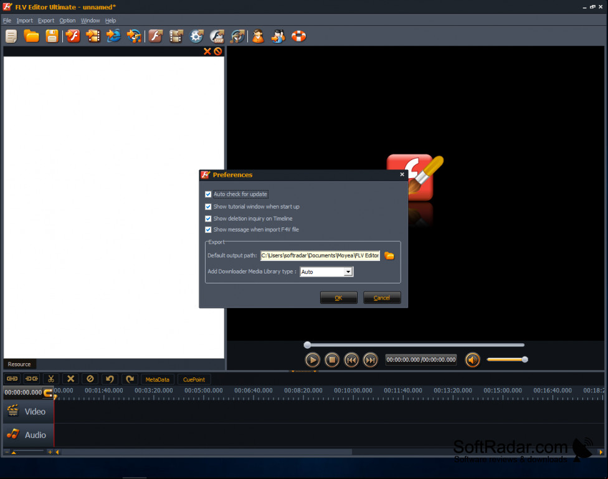Click the timeline zoom slider handle
This screenshot has width=608, height=479.
coord(14,452)
